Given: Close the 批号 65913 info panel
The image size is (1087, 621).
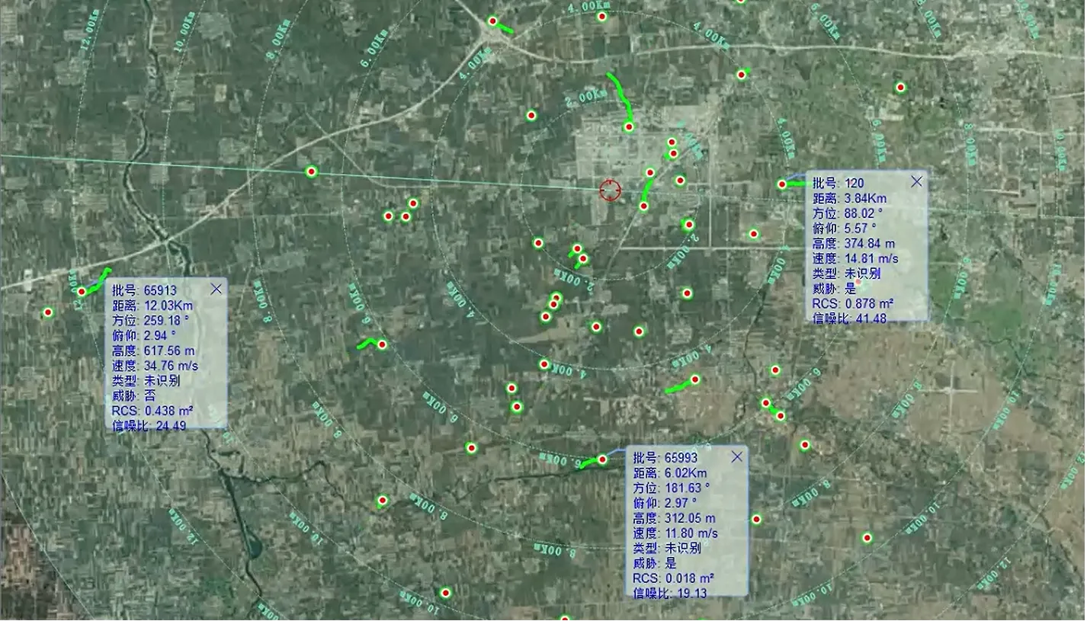Looking at the screenshot, I should pos(216,289).
